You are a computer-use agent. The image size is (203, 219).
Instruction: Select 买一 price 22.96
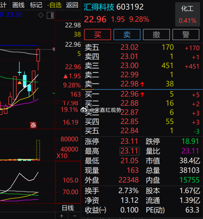pyautogui.click(x=129, y=94)
